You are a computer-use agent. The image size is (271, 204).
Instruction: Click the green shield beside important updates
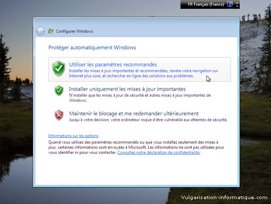59,91
